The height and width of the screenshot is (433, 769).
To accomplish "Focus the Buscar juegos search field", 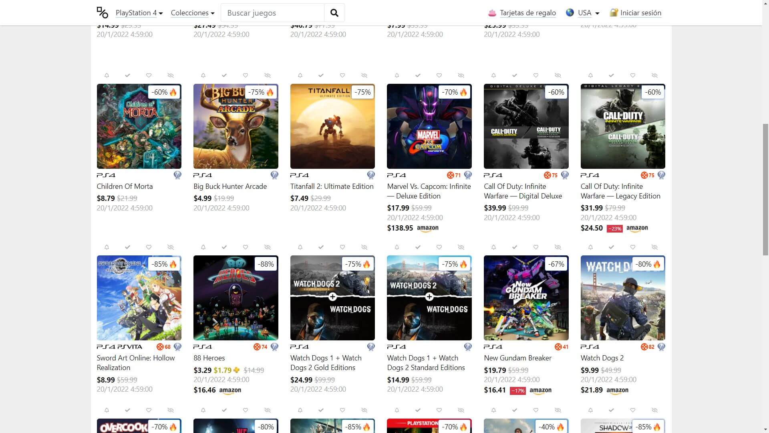I will 272,13.
